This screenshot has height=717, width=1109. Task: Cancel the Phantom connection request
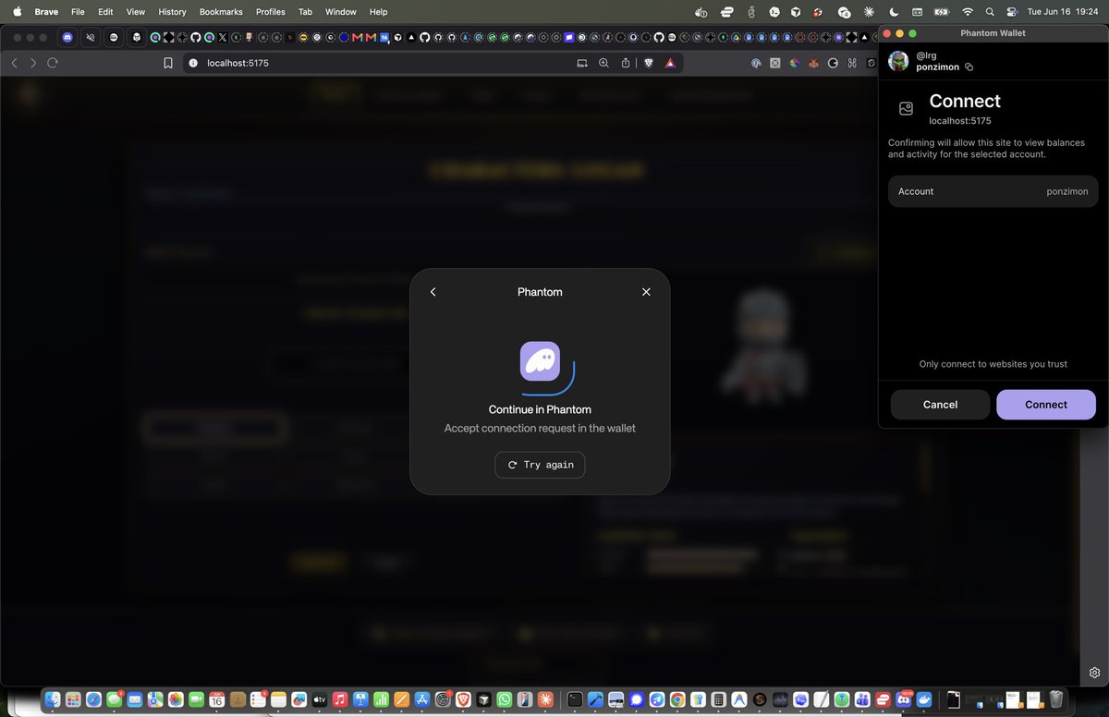tap(940, 405)
